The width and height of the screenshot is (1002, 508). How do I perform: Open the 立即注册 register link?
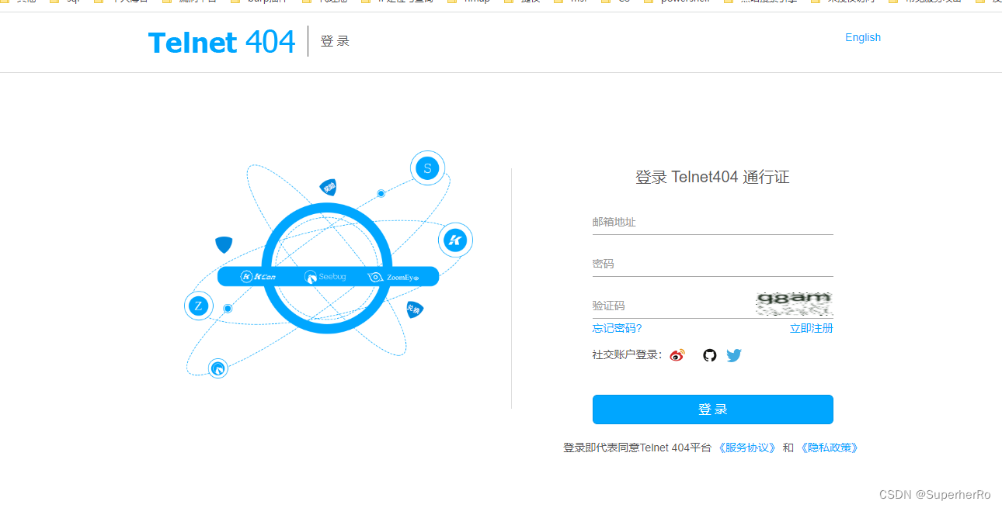click(x=811, y=328)
